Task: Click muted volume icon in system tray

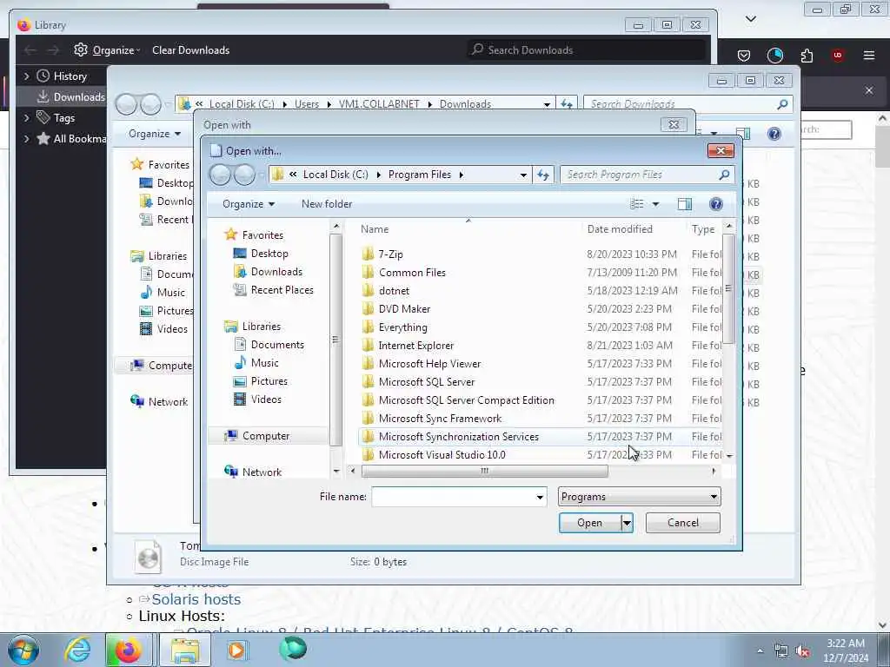Action: (x=802, y=651)
